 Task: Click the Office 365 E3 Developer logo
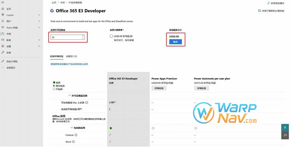tap(52, 11)
